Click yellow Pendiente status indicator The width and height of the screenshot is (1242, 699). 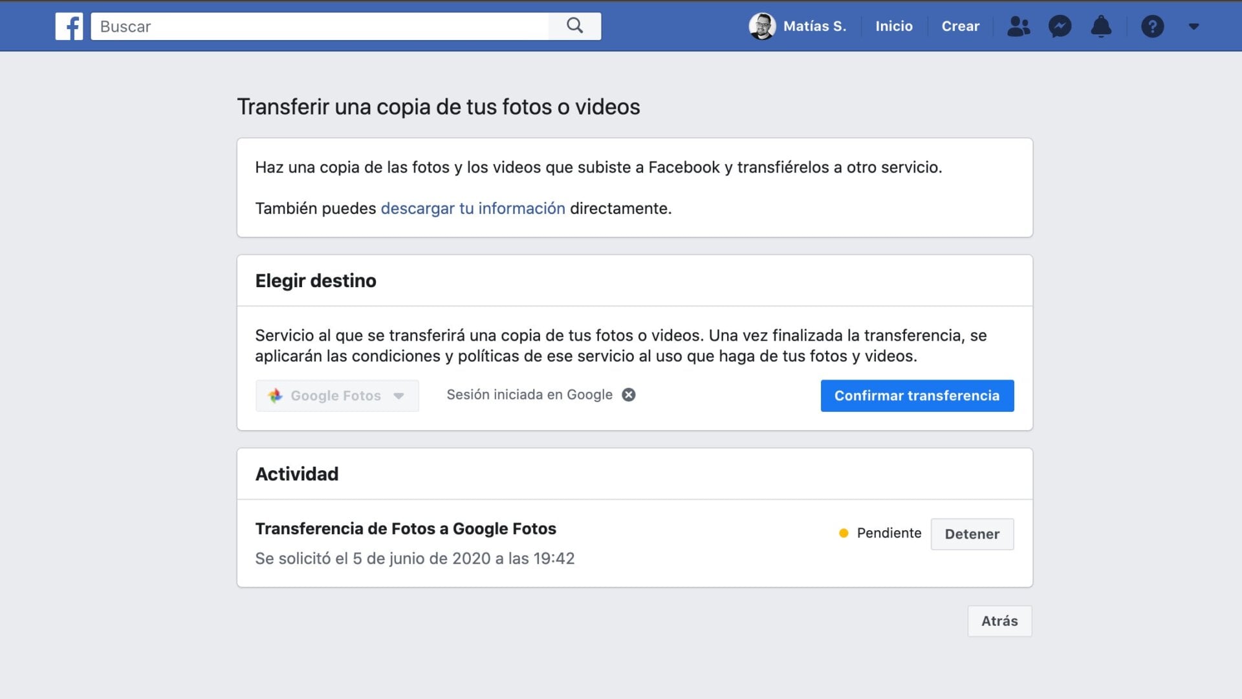coord(844,533)
